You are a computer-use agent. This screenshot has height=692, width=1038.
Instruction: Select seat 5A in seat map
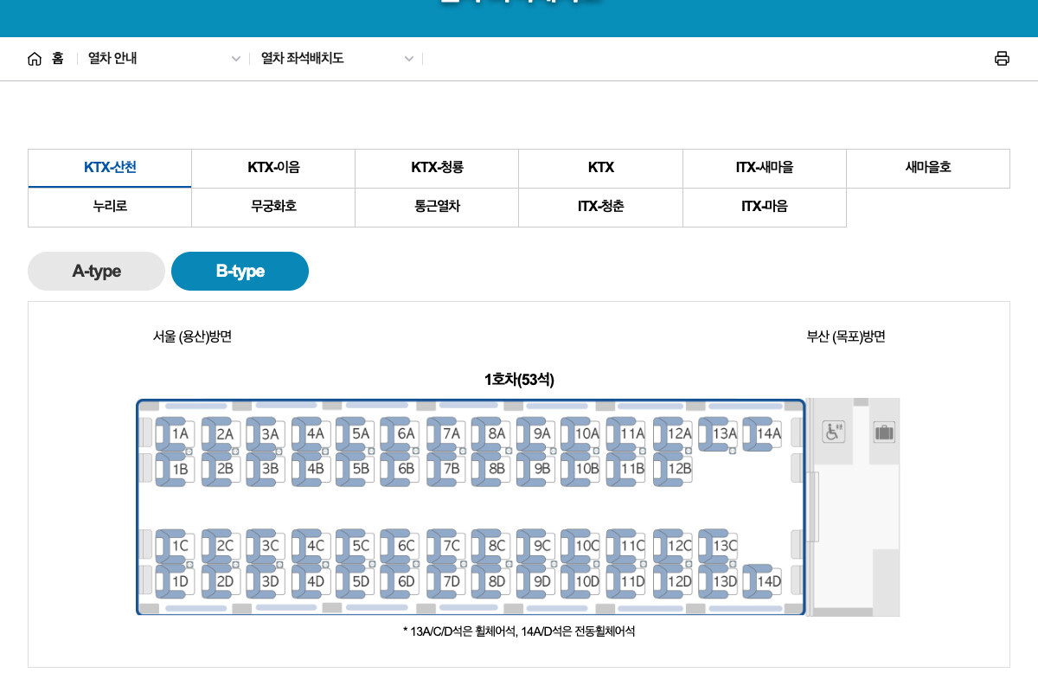pos(356,433)
